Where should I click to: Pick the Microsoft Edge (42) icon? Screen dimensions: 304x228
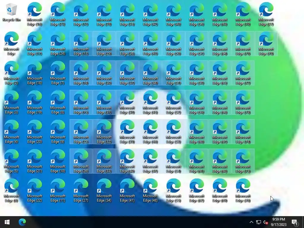click(x=151, y=14)
